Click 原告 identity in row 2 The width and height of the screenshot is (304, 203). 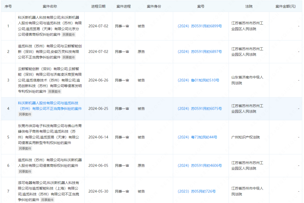tap(141, 52)
